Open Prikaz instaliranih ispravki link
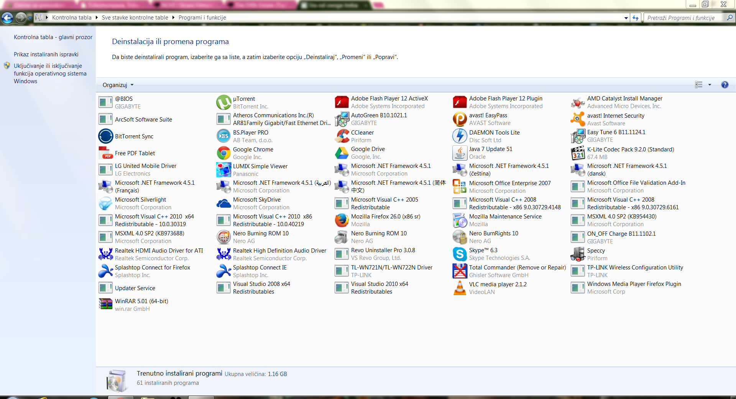This screenshot has width=736, height=399. [46, 54]
